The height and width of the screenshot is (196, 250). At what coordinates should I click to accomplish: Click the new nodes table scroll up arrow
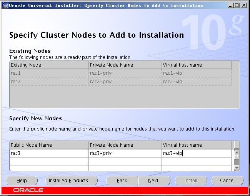point(237,152)
